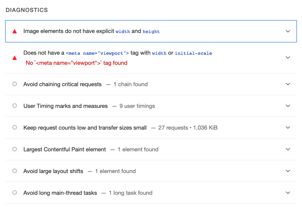Click circle icon beside Avoid chaining critical requests

coord(15,84)
